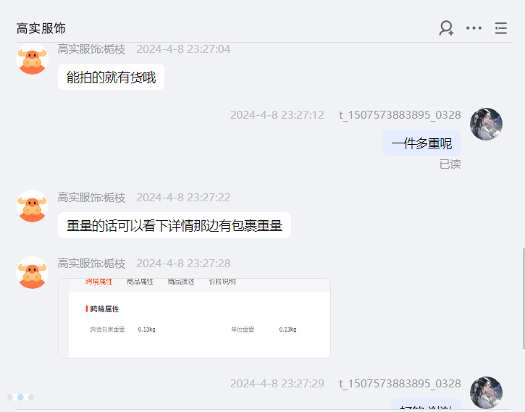Open the three-dot more options menu

coord(474,28)
